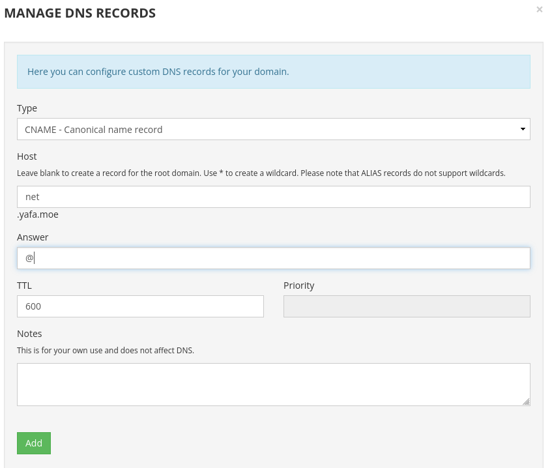Grab the Notes textarea resize handle
552x468 pixels.
coord(526,402)
